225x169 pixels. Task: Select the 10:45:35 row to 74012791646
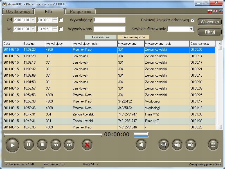click(x=109, y=127)
